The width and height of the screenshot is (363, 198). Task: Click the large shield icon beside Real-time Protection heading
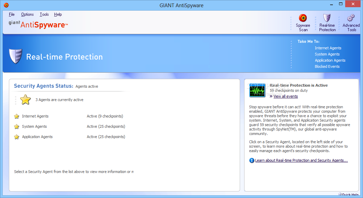point(15,56)
